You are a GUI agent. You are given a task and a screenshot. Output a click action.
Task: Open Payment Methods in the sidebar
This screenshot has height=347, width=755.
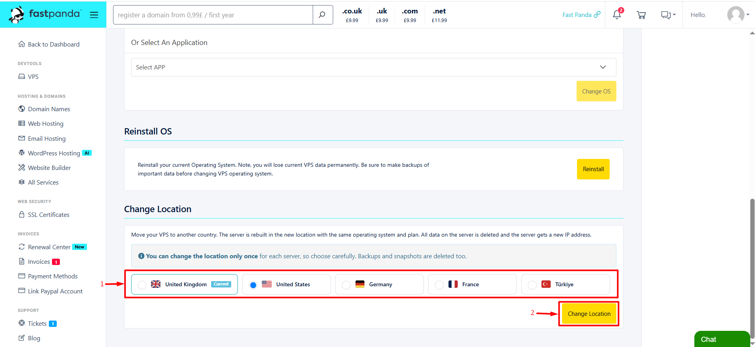click(x=48, y=276)
